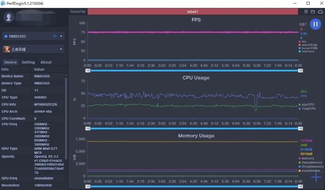
Task: Click the location marker icon in the top toolbar
Action: tap(306, 11)
